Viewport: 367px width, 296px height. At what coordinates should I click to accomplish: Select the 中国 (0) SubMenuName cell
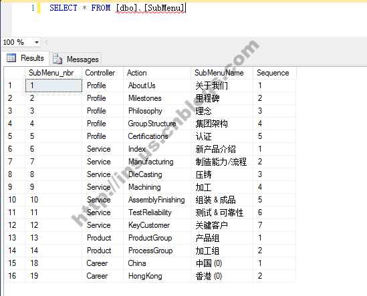click(x=222, y=263)
